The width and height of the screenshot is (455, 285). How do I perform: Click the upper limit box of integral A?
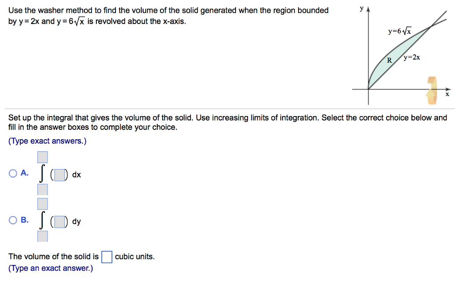(42, 157)
